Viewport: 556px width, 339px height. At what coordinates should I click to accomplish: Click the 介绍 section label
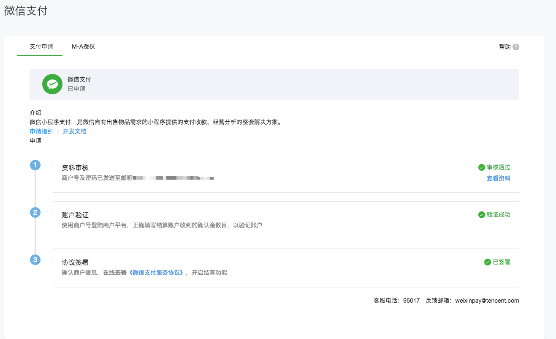[35, 112]
